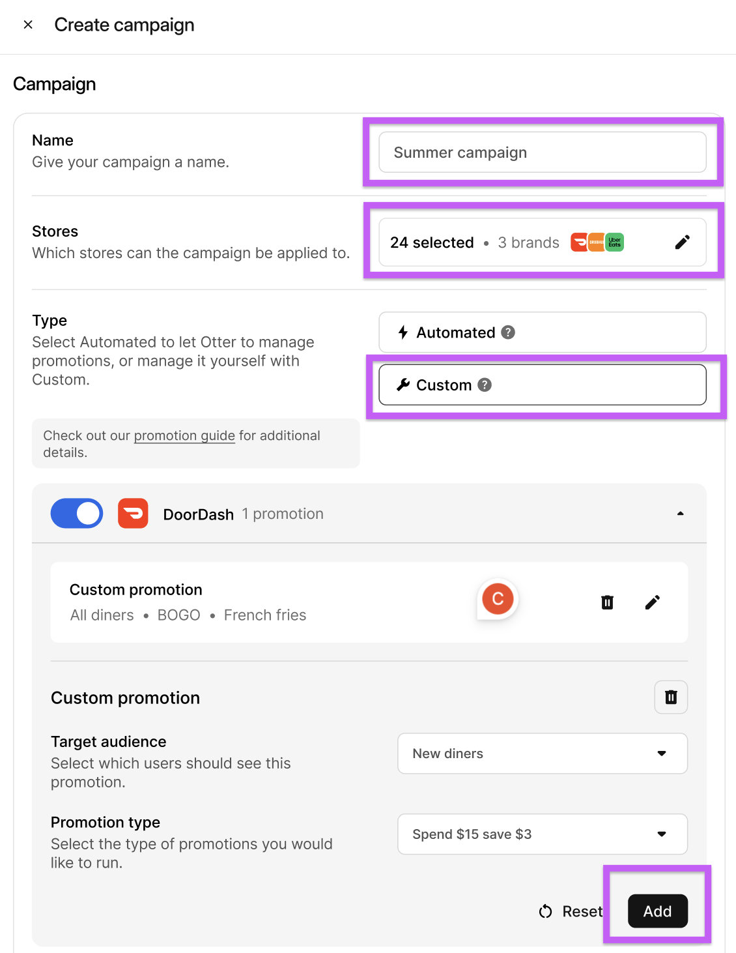Delete the BOGO French fries promotion
Viewport: 736px width, 953px height.
[607, 602]
